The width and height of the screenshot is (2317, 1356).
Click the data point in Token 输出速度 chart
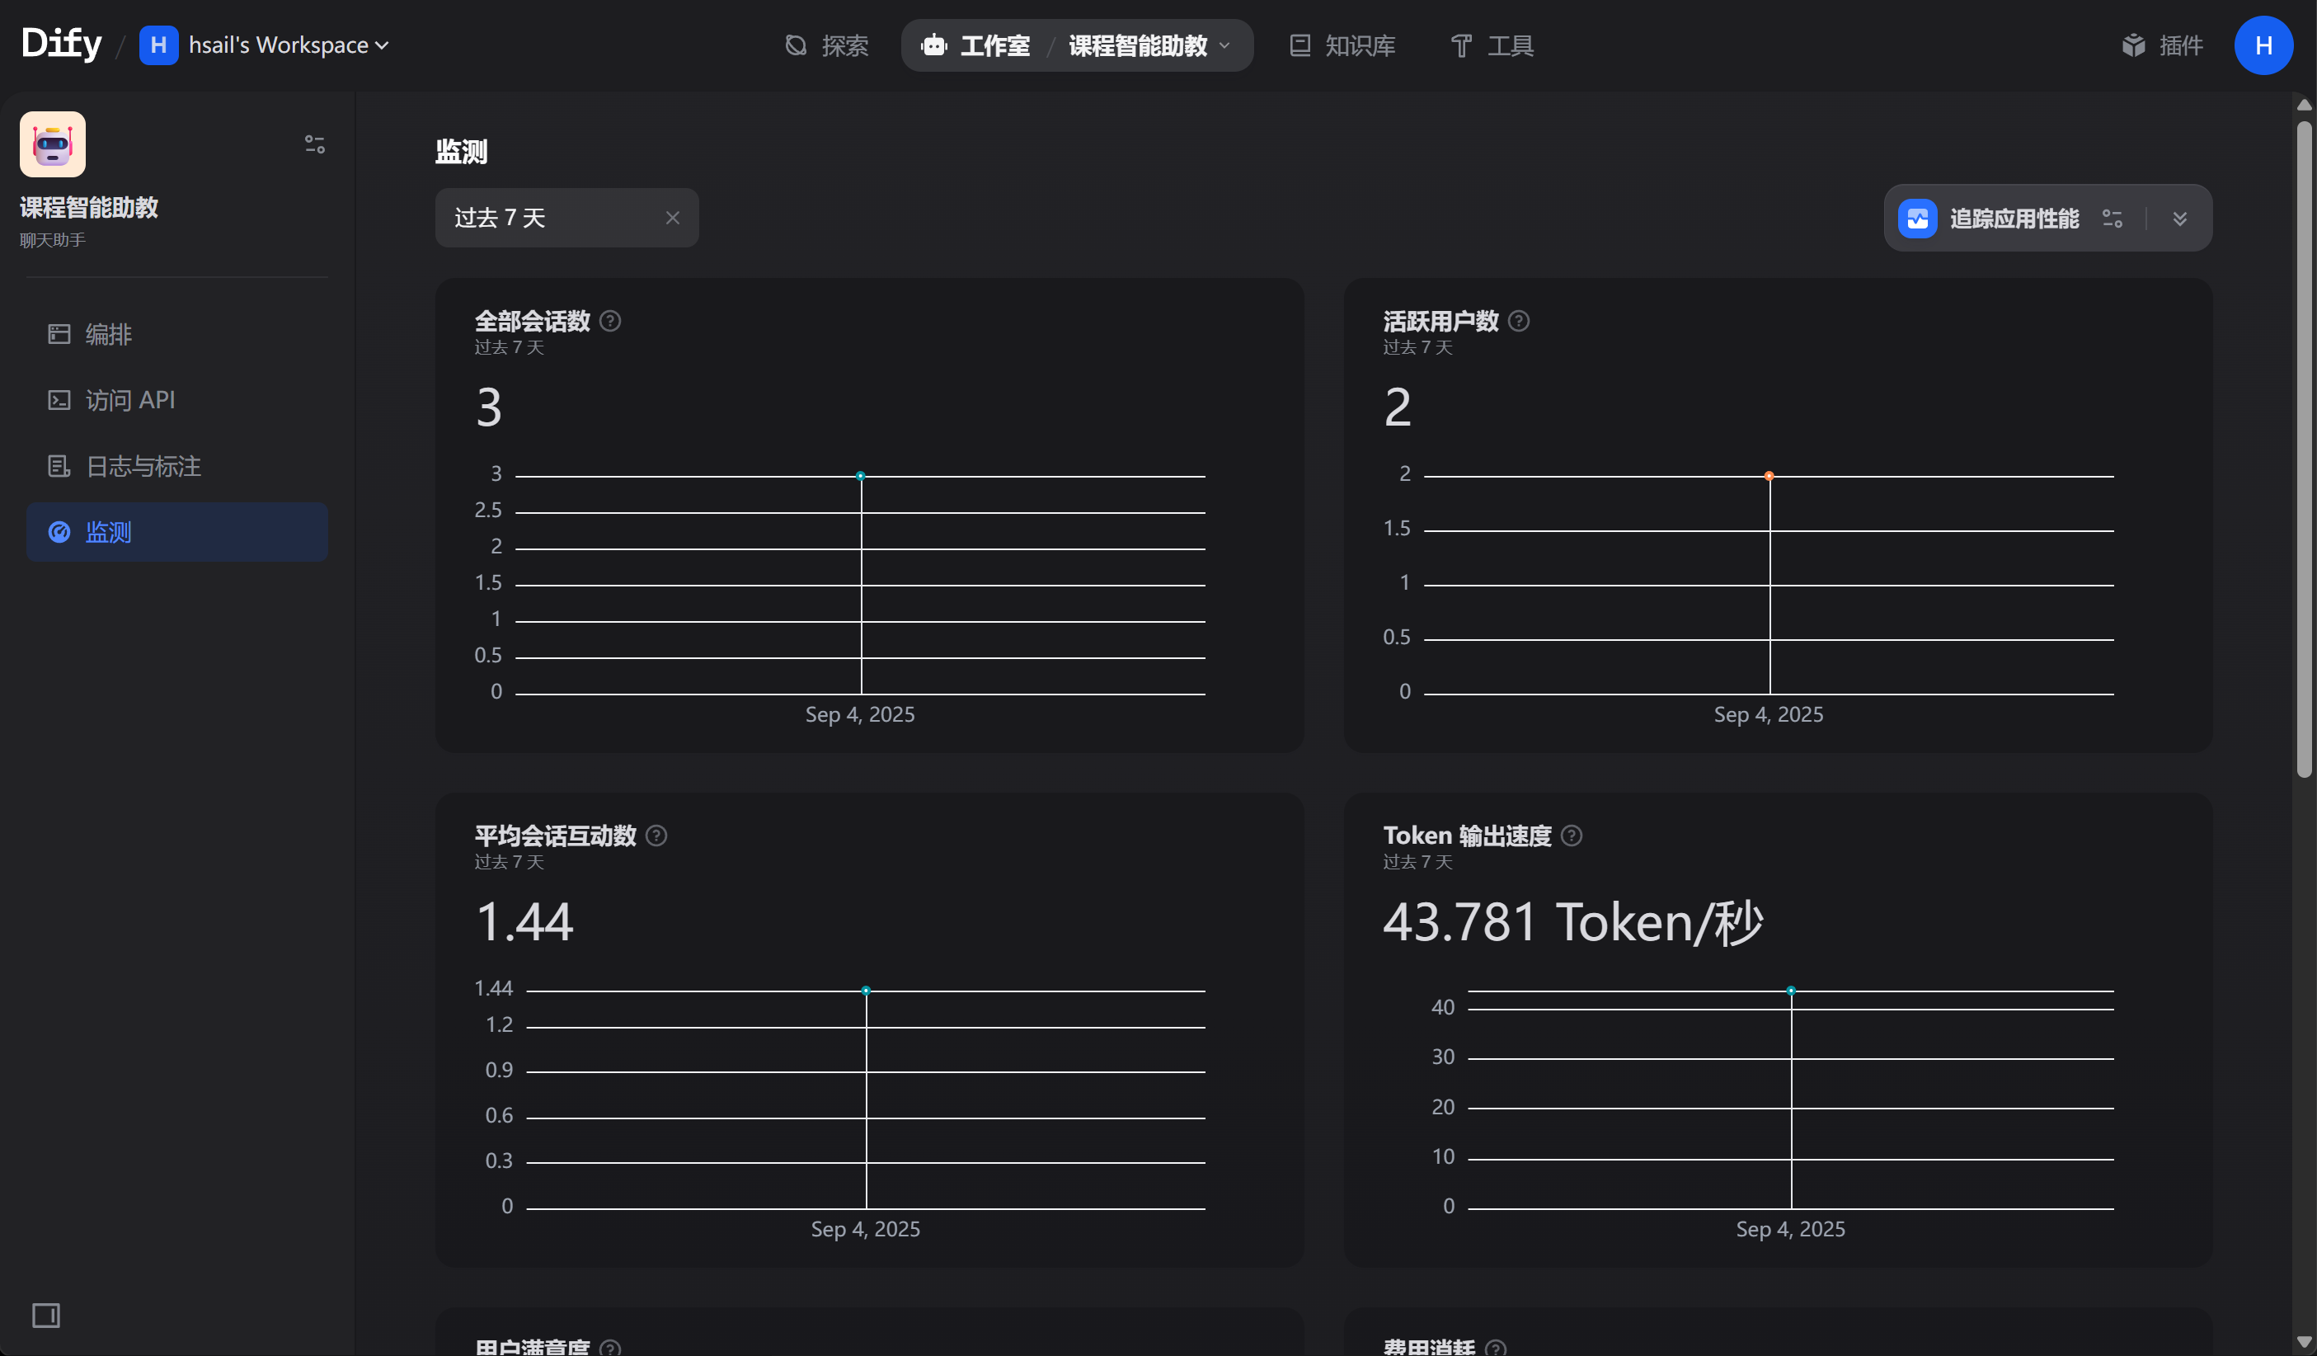[x=1791, y=990]
